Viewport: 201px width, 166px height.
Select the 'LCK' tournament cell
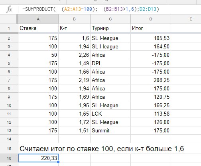point(110,114)
